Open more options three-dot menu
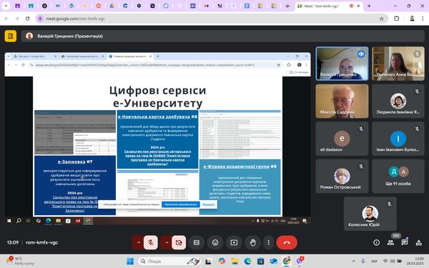 click(269, 242)
